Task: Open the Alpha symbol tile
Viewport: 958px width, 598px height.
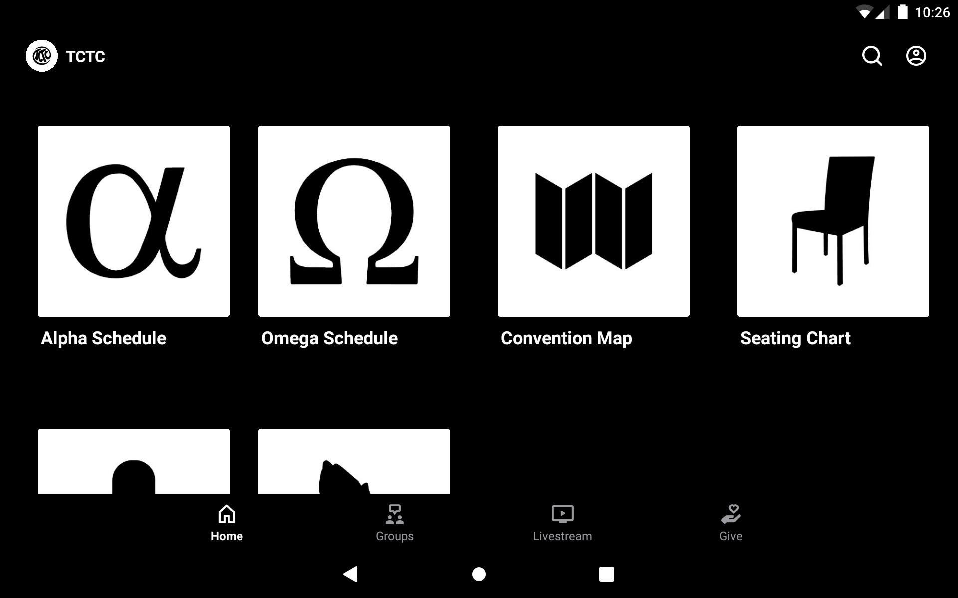Action: (134, 221)
